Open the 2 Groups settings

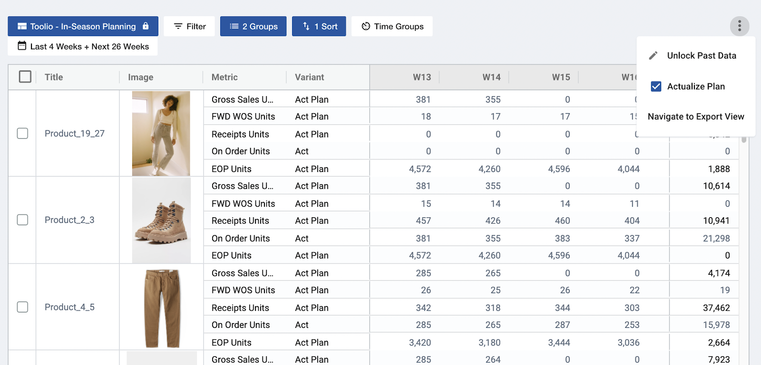pos(254,26)
